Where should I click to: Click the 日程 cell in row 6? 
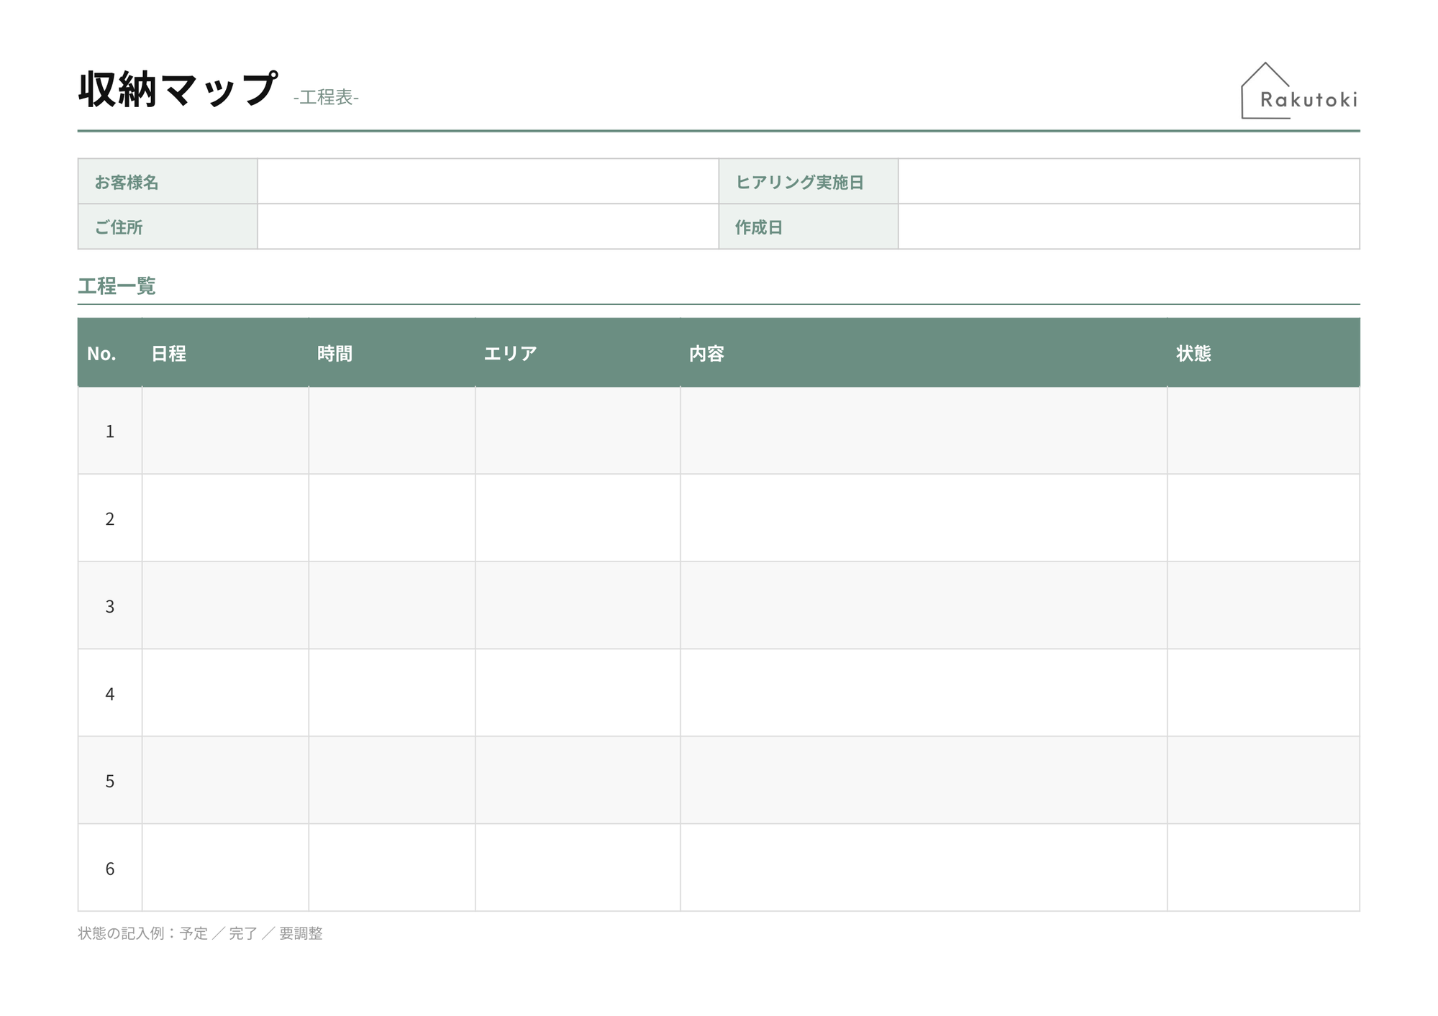coord(225,867)
